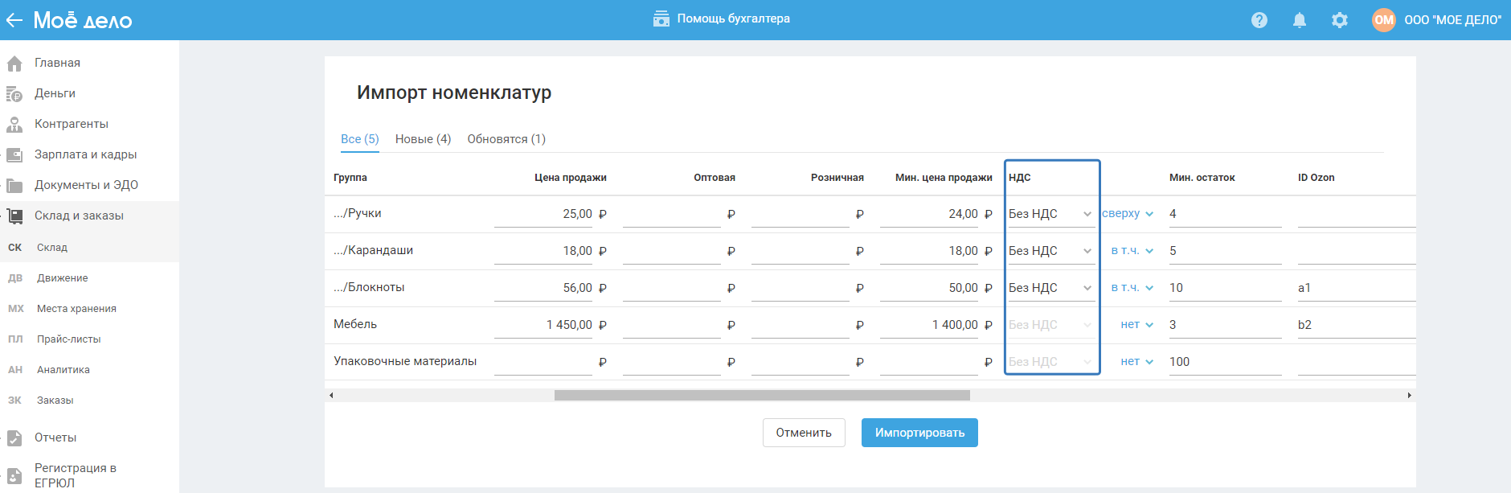Open the 'сверху' dropdown in Ручки row
Viewport: 1511px width, 493px height.
click(x=1128, y=214)
